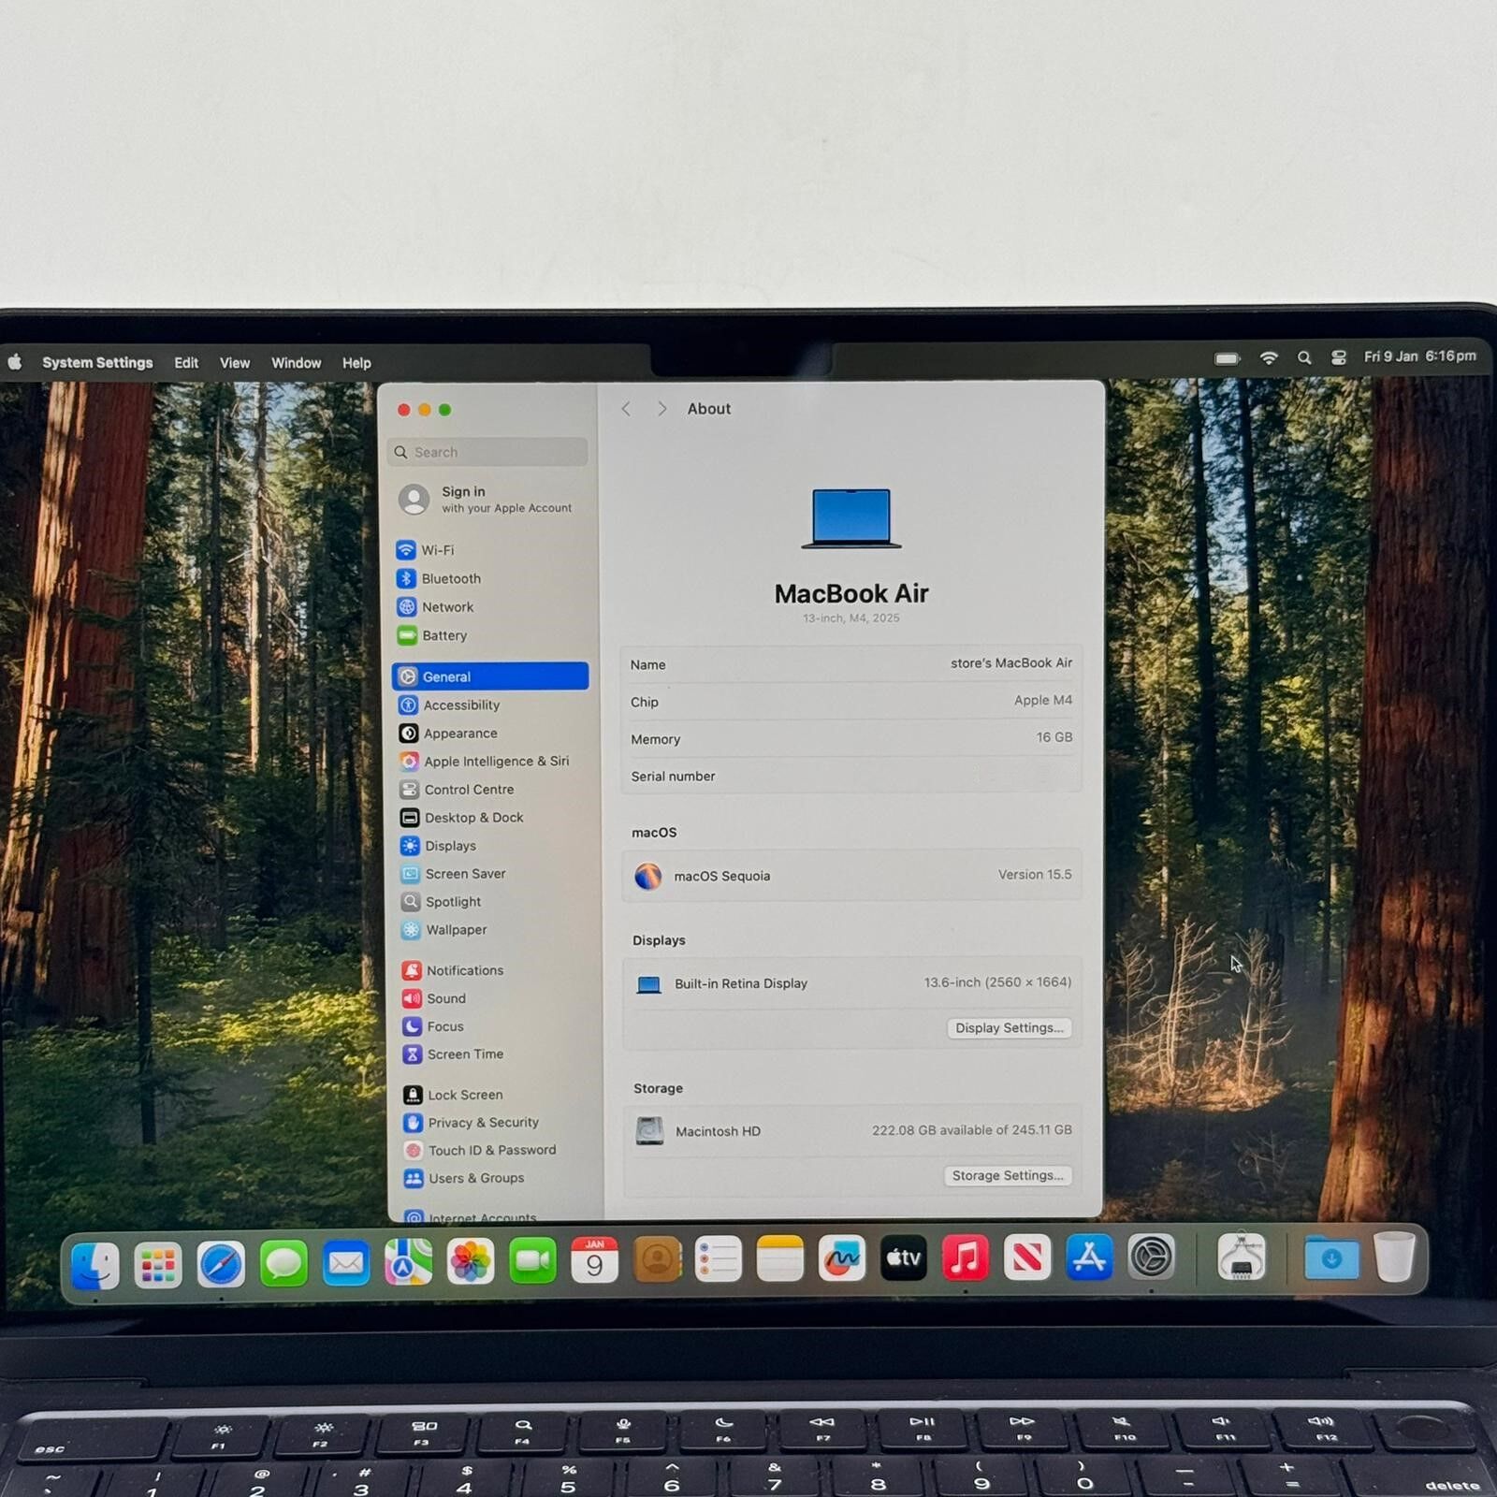1497x1497 pixels.
Task: Open Wi-Fi settings in the sidebar
Action: pyautogui.click(x=436, y=550)
